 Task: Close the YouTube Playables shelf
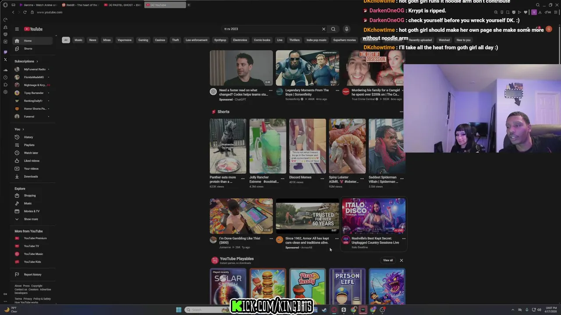click(401, 260)
